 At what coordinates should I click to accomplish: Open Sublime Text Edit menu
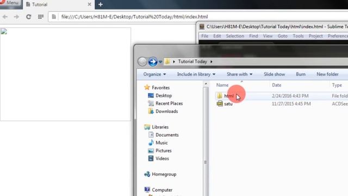coord(217,36)
